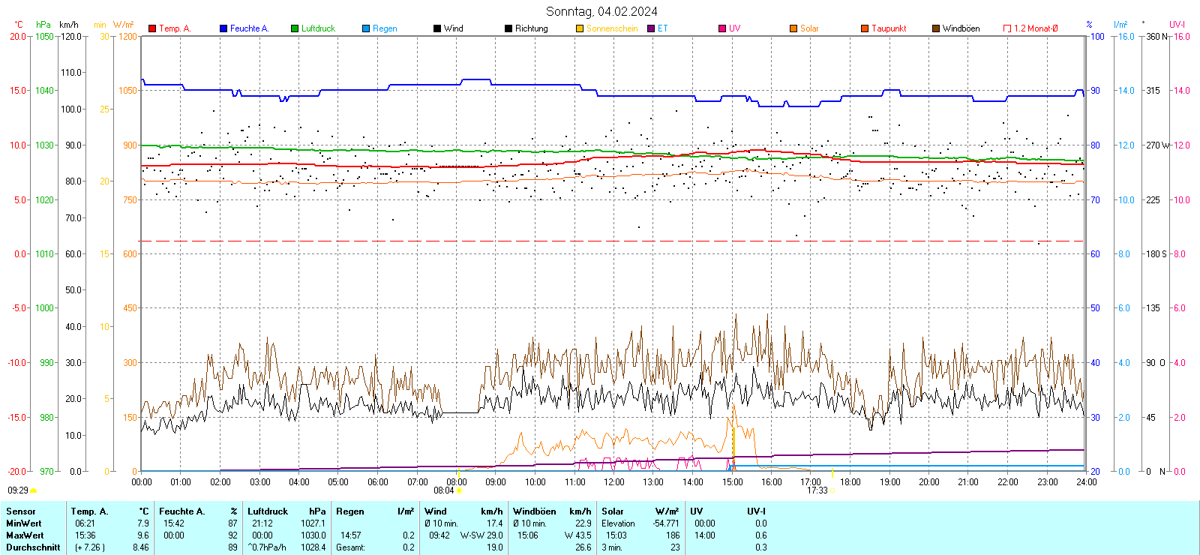Image resolution: width=1200 pixels, height=555 pixels.
Task: Select the Luftdruck column header in the table
Action: pos(268,511)
